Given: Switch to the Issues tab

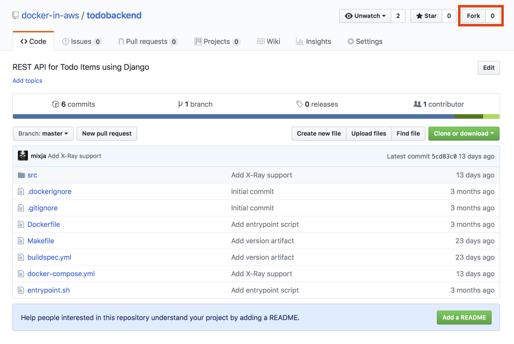Looking at the screenshot, I should pos(82,41).
